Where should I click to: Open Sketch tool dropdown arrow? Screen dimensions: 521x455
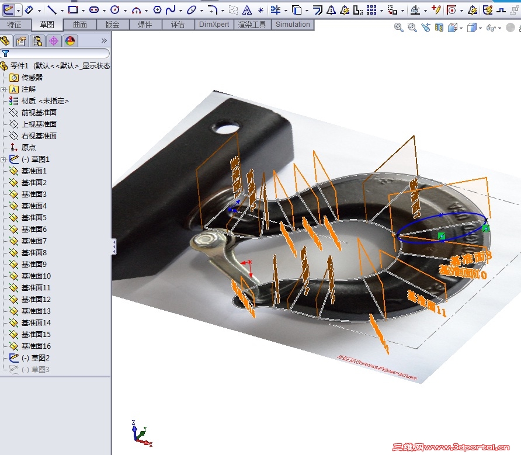pyautogui.click(x=18, y=11)
